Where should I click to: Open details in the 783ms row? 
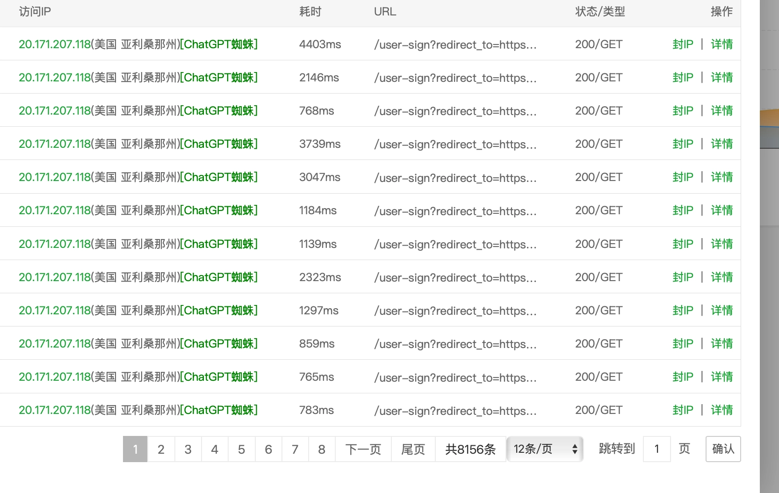[721, 410]
